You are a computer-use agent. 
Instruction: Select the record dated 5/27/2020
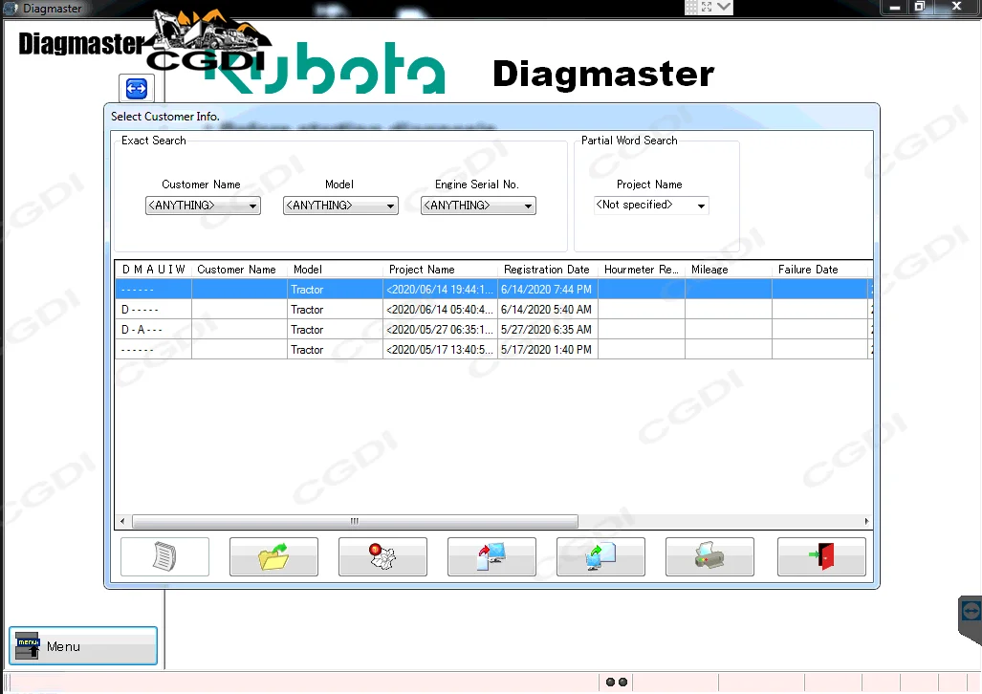[x=430, y=329]
